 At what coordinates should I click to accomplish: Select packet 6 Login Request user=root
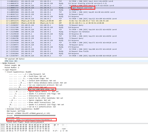(x=74, y=8)
